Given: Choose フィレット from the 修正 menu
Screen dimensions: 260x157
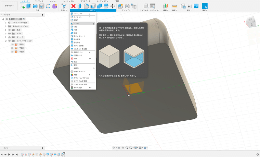Looking at the screenshot, I should tap(83, 17).
